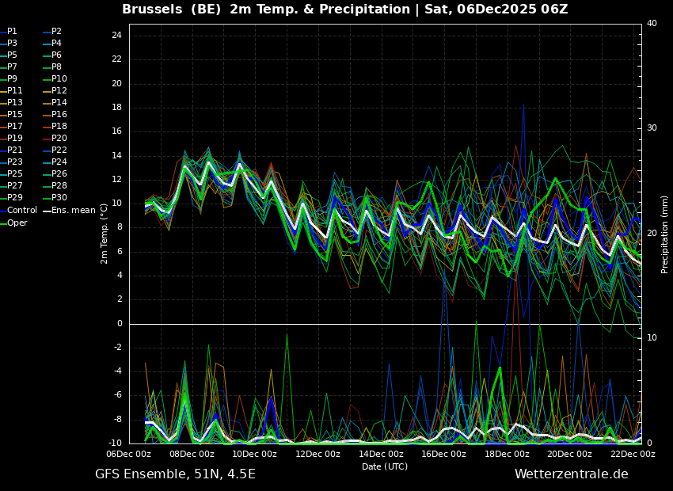The width and height of the screenshot is (673, 491).
Task: Click the P1 legend entry
Action: click(12, 32)
